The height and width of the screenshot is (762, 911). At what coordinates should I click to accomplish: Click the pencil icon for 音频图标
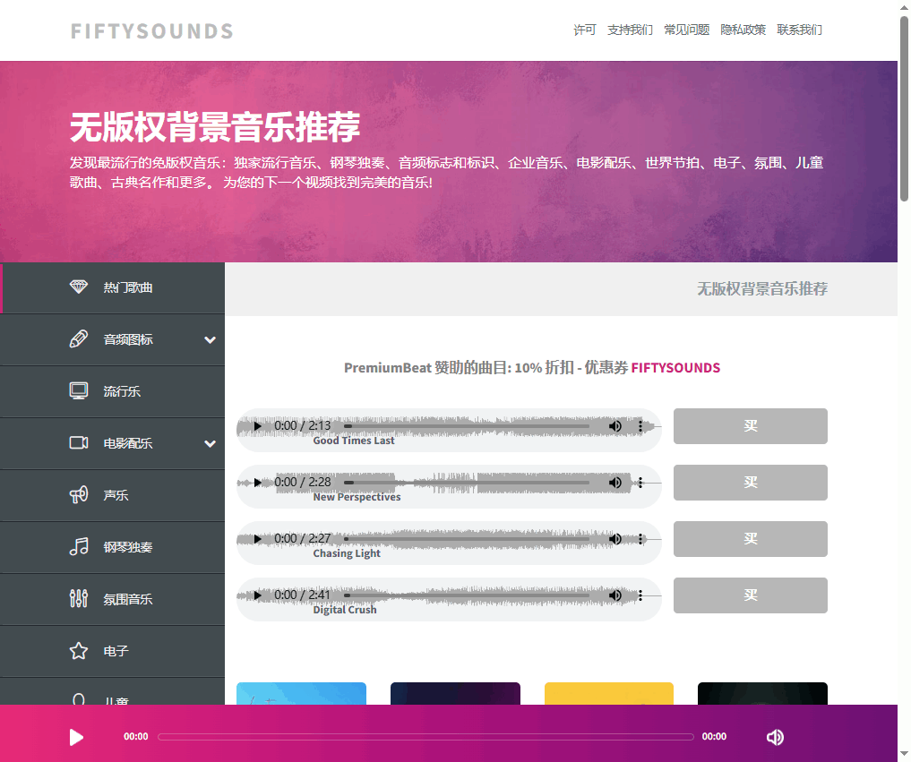(x=79, y=339)
